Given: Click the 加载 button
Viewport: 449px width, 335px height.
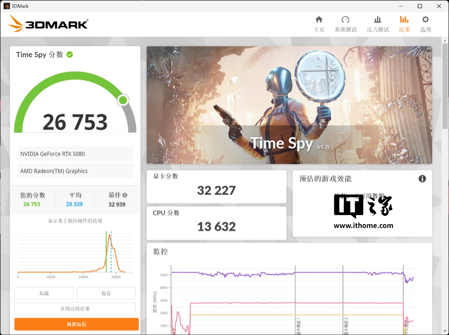Looking at the screenshot, I should click(44, 293).
